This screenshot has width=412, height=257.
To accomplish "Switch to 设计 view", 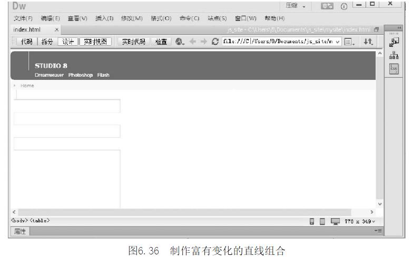I will 67,42.
